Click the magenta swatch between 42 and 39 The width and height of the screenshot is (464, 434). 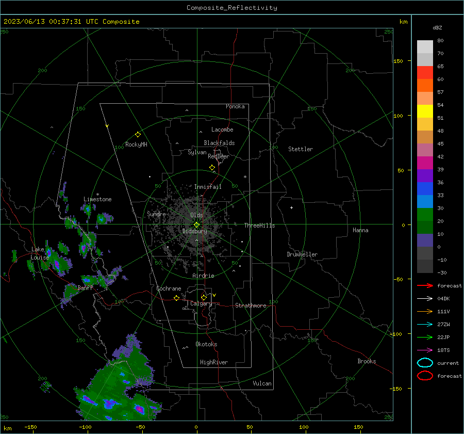[425, 163]
